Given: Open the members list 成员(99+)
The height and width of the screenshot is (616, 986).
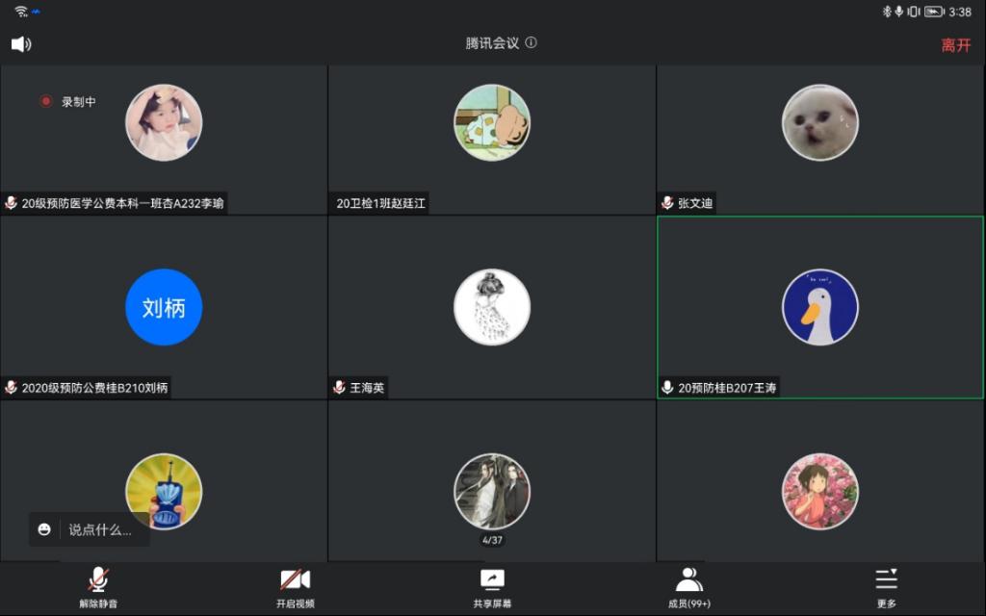Looking at the screenshot, I should coord(689,586).
